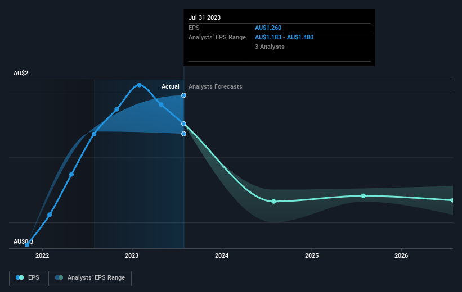
Task: Select the peak EPS data point near 2023
Action: [140, 85]
